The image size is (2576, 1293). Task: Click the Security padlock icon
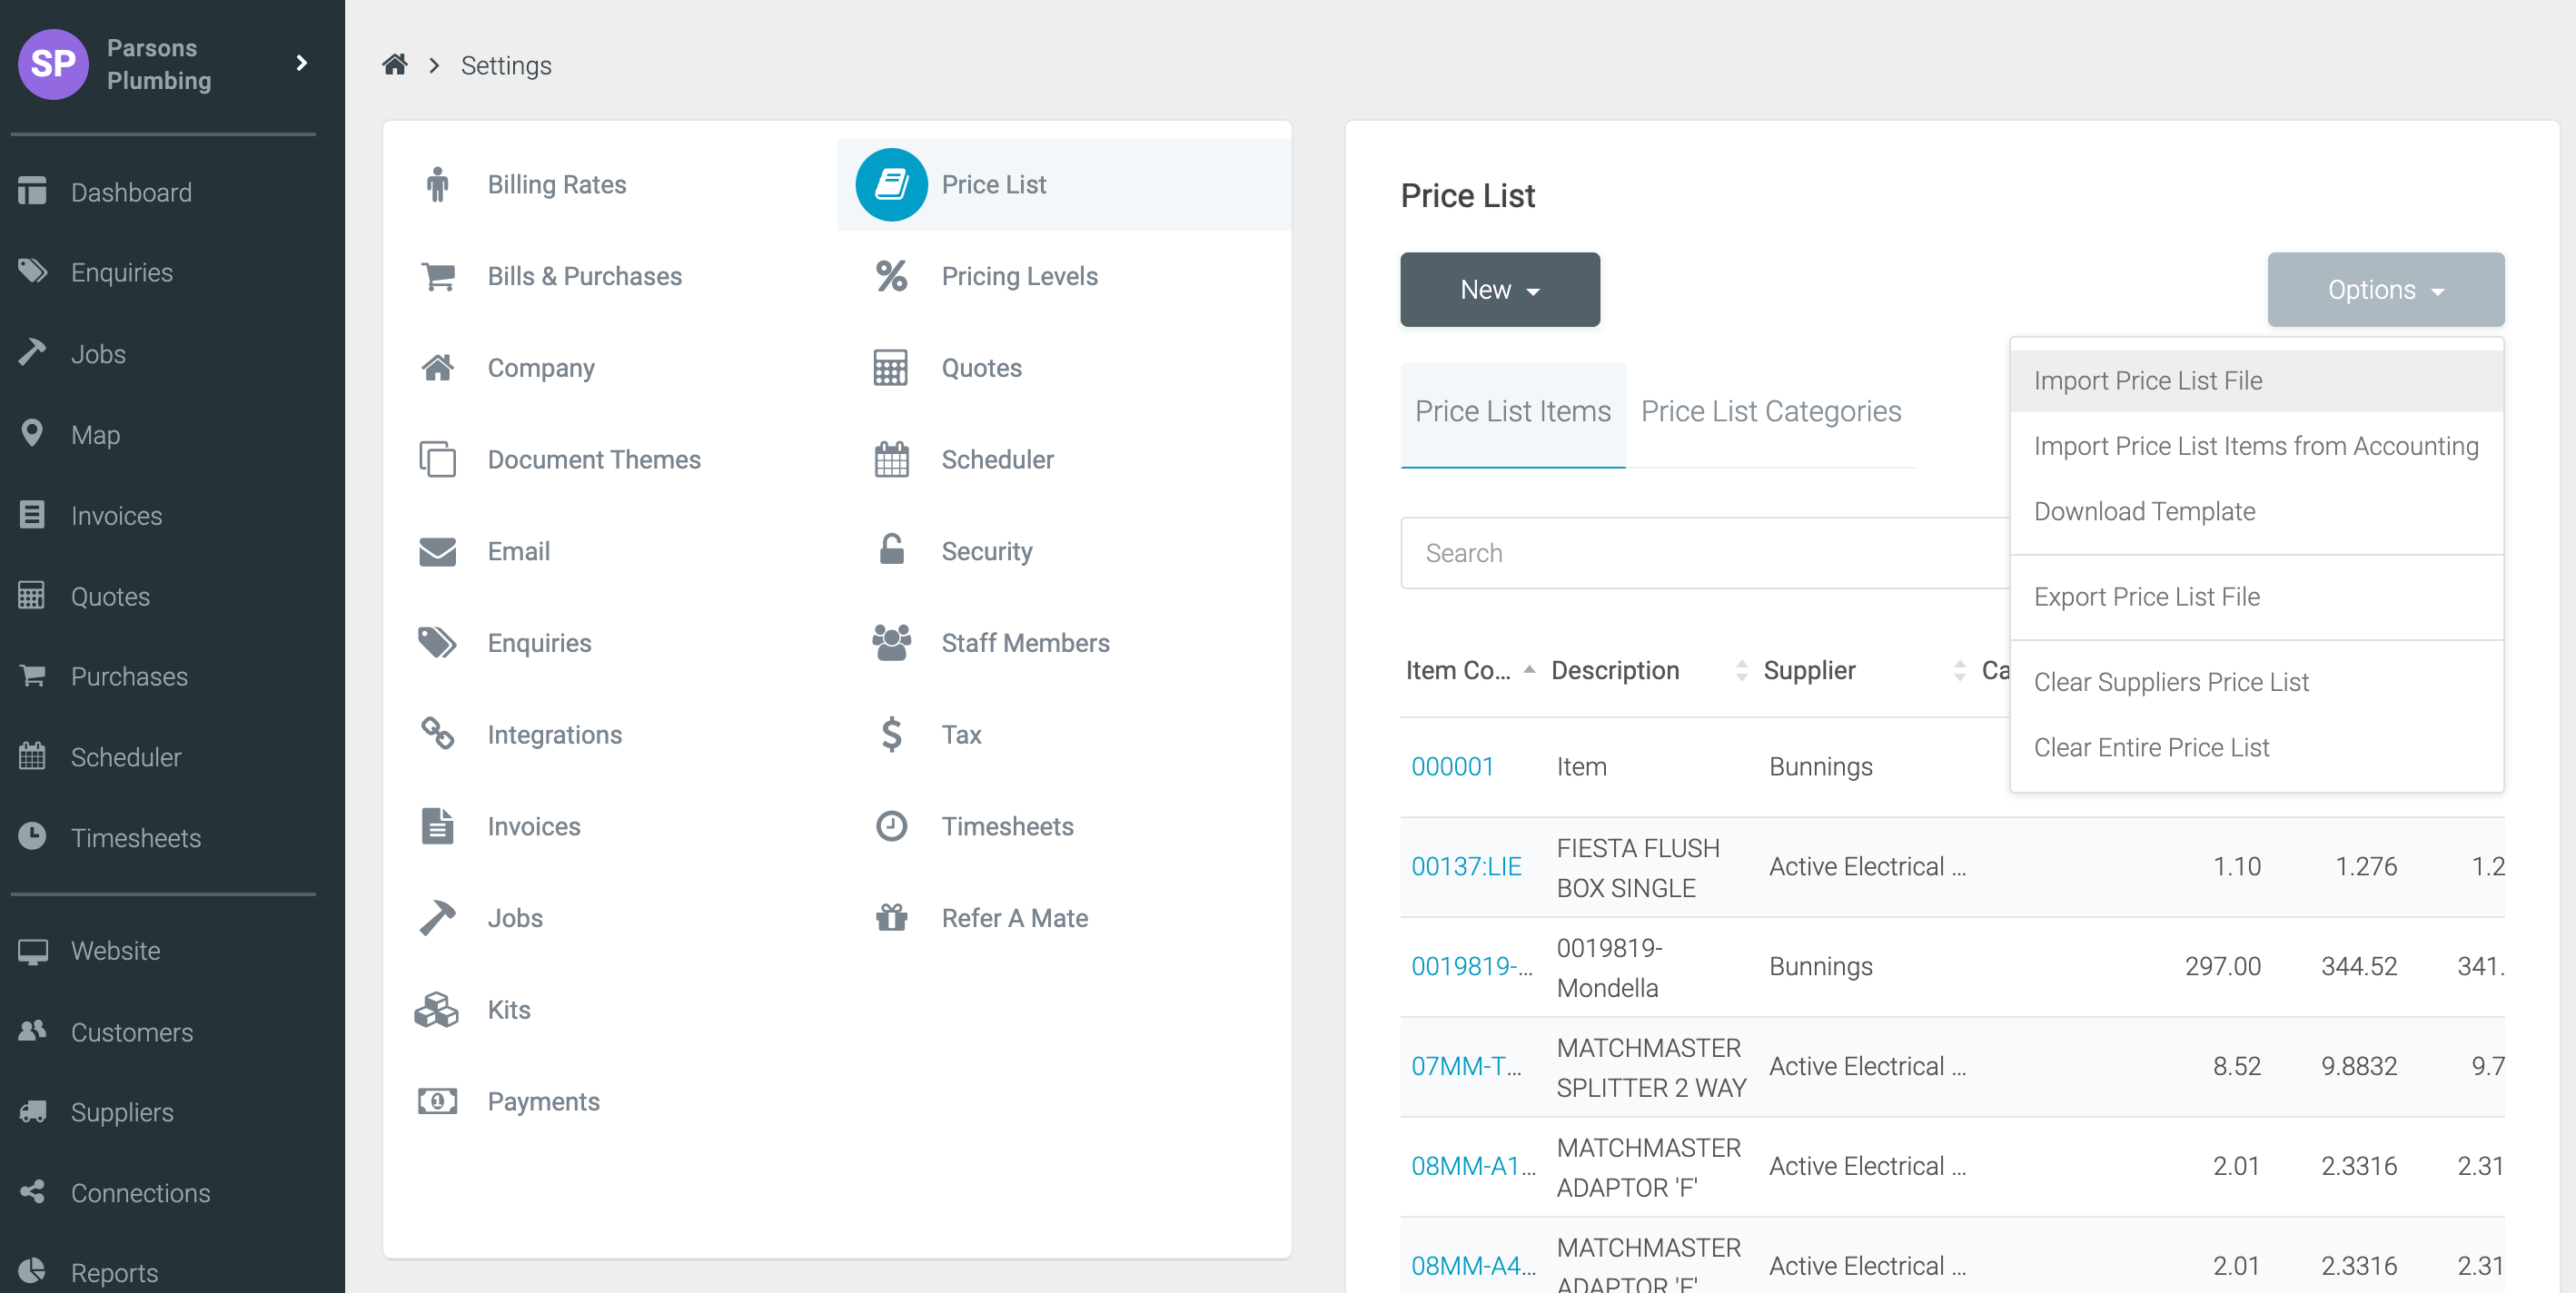[890, 550]
